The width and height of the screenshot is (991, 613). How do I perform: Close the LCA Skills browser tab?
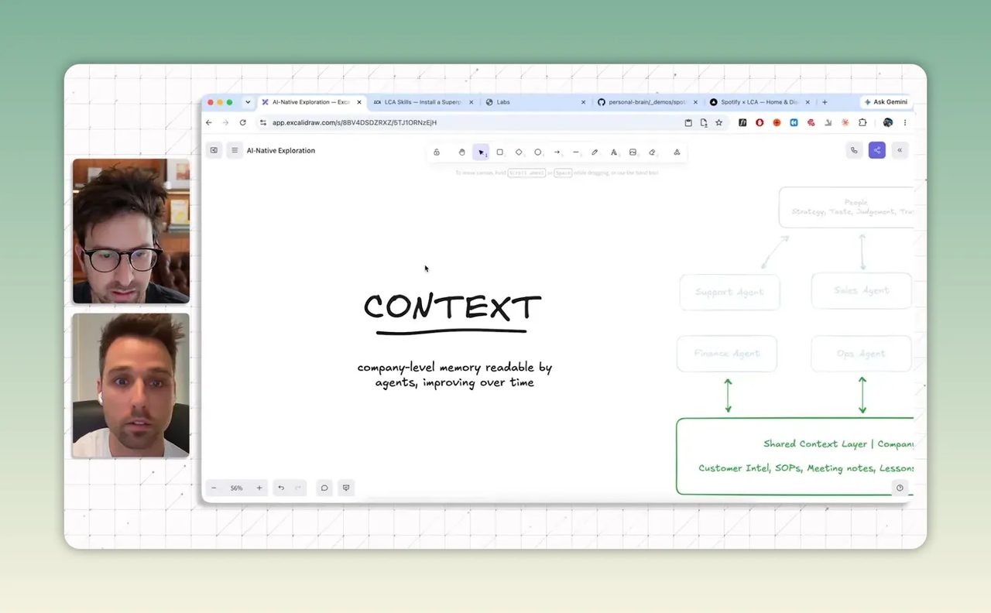click(471, 102)
